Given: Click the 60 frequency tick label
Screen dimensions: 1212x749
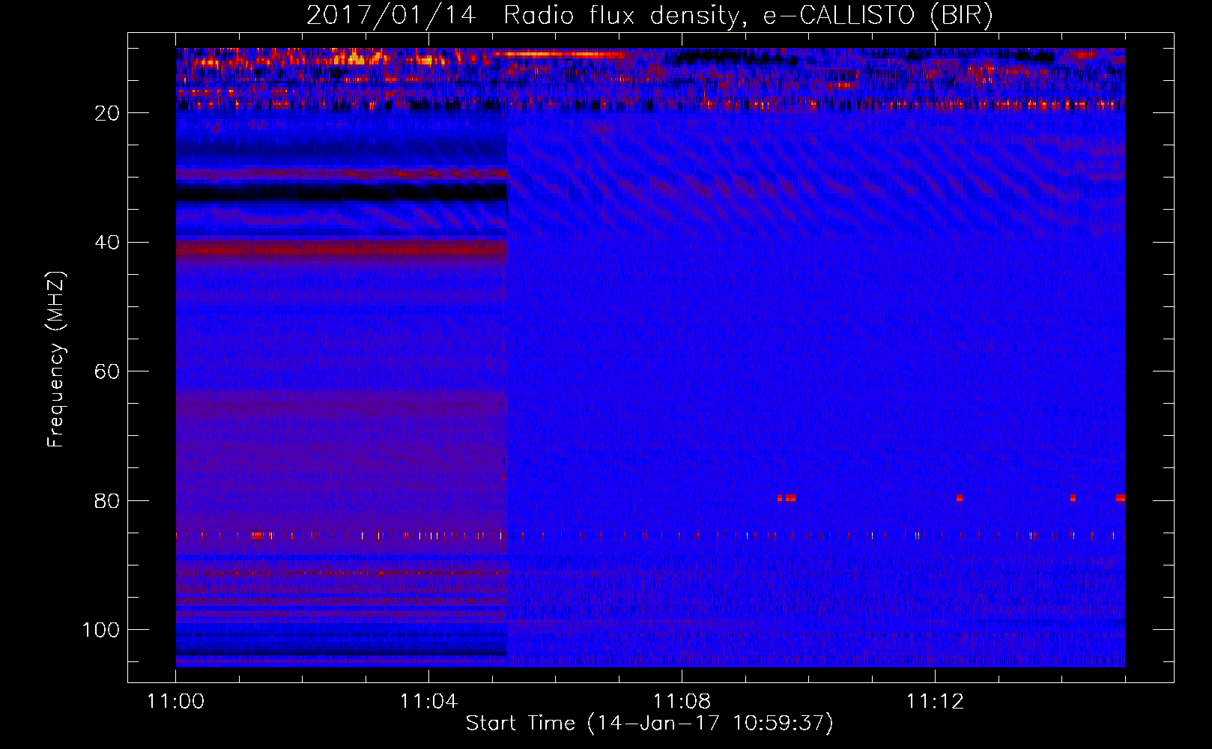Looking at the screenshot, I should (x=107, y=372).
